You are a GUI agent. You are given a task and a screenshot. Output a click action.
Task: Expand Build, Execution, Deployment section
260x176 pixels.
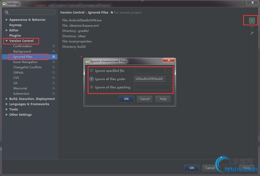(x=6, y=99)
